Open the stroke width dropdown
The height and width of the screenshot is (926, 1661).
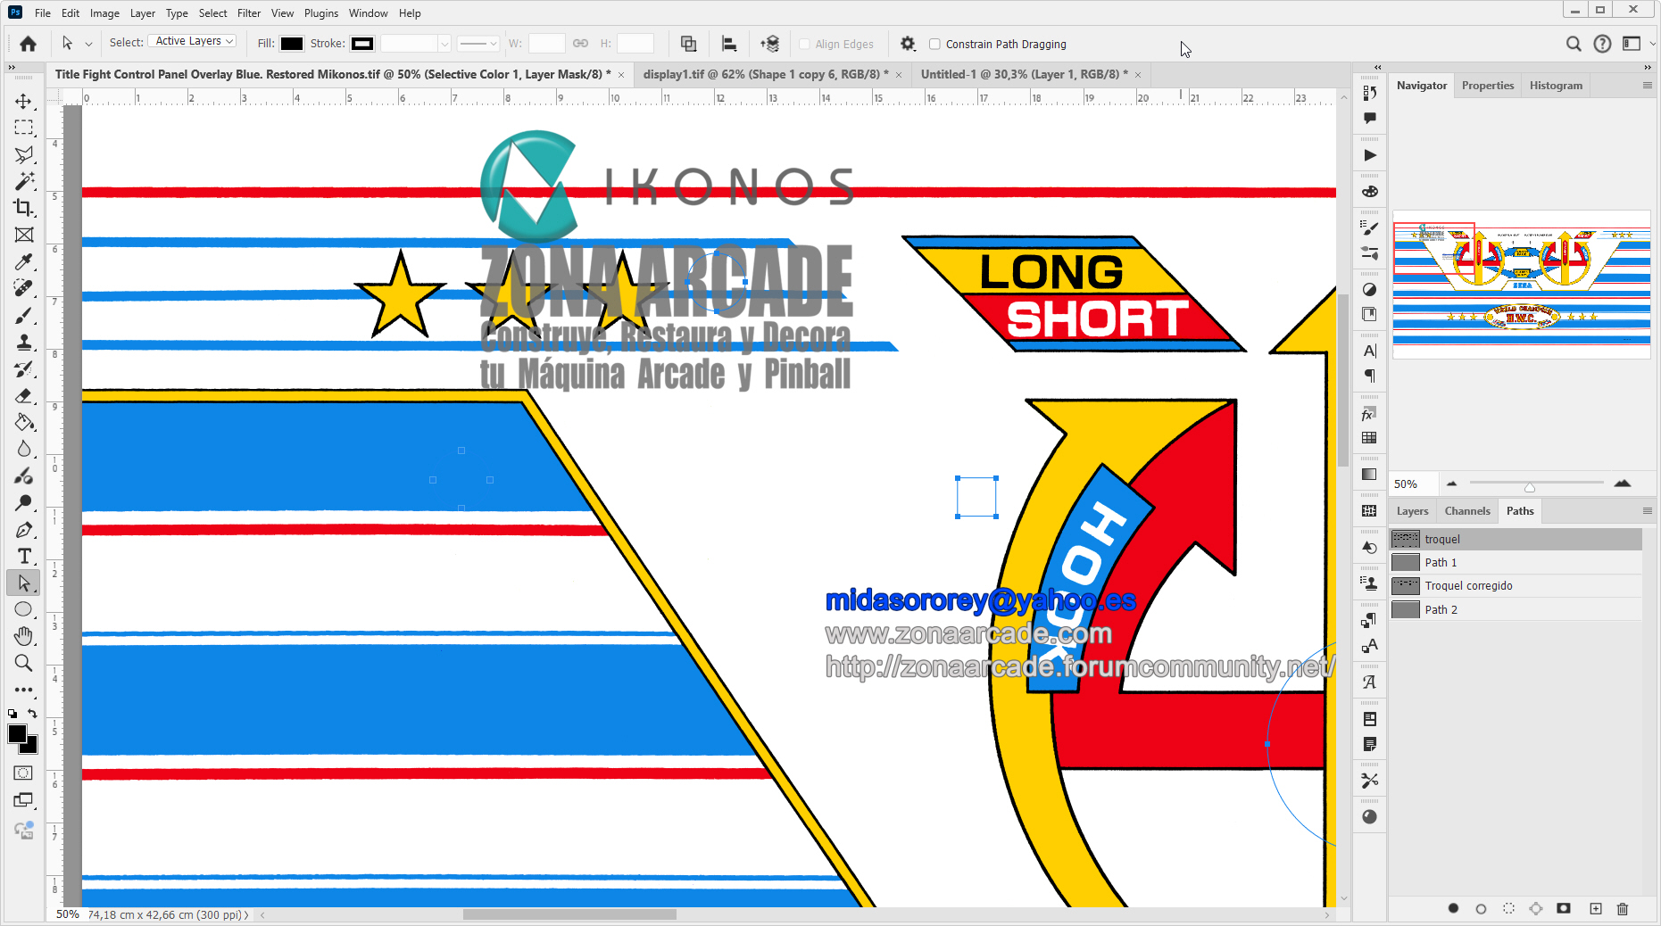(x=444, y=44)
